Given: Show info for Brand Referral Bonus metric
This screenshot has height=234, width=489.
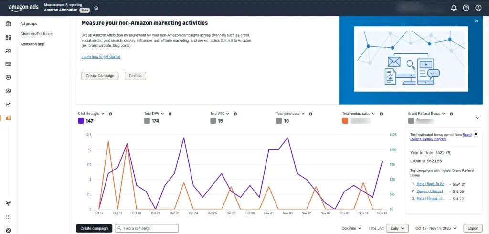Looking at the screenshot, I should 451,114.
